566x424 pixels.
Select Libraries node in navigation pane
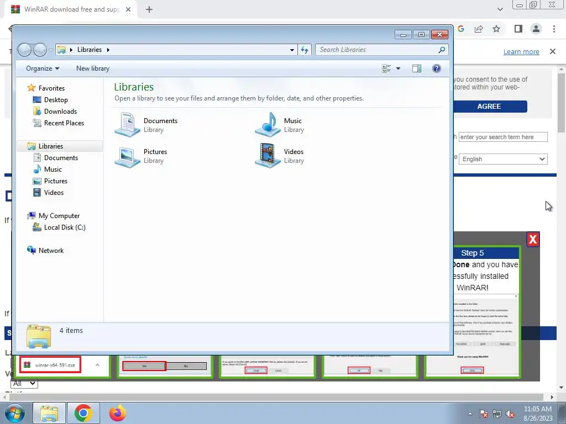(x=50, y=146)
